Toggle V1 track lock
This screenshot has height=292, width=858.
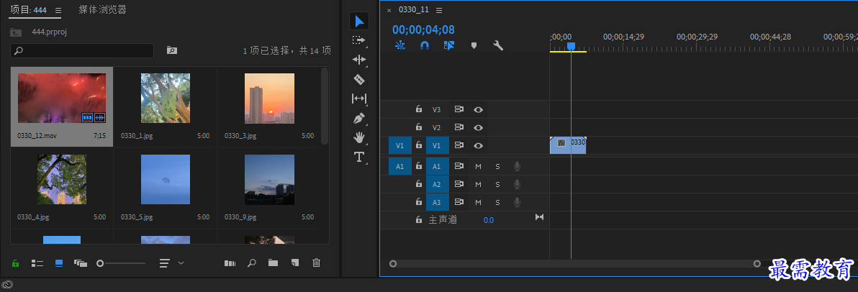419,145
